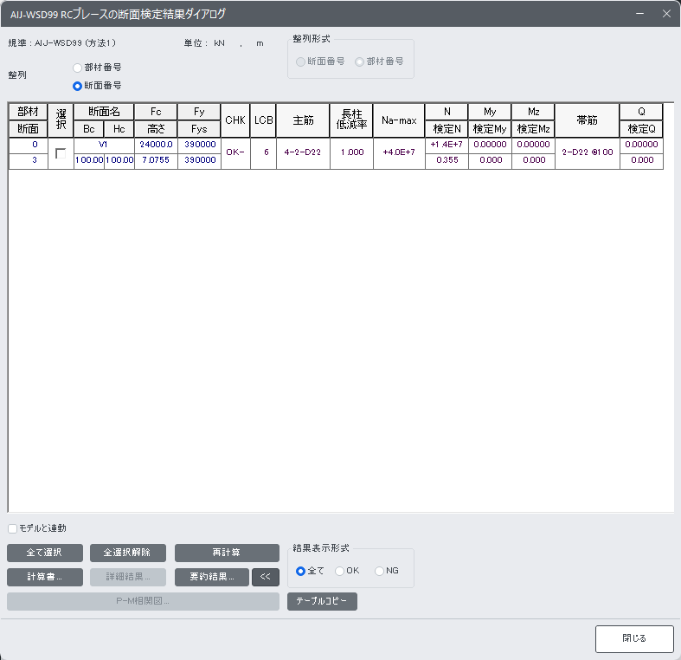The image size is (681, 660).
Task: Click the 検定N column header
Action: click(447, 129)
